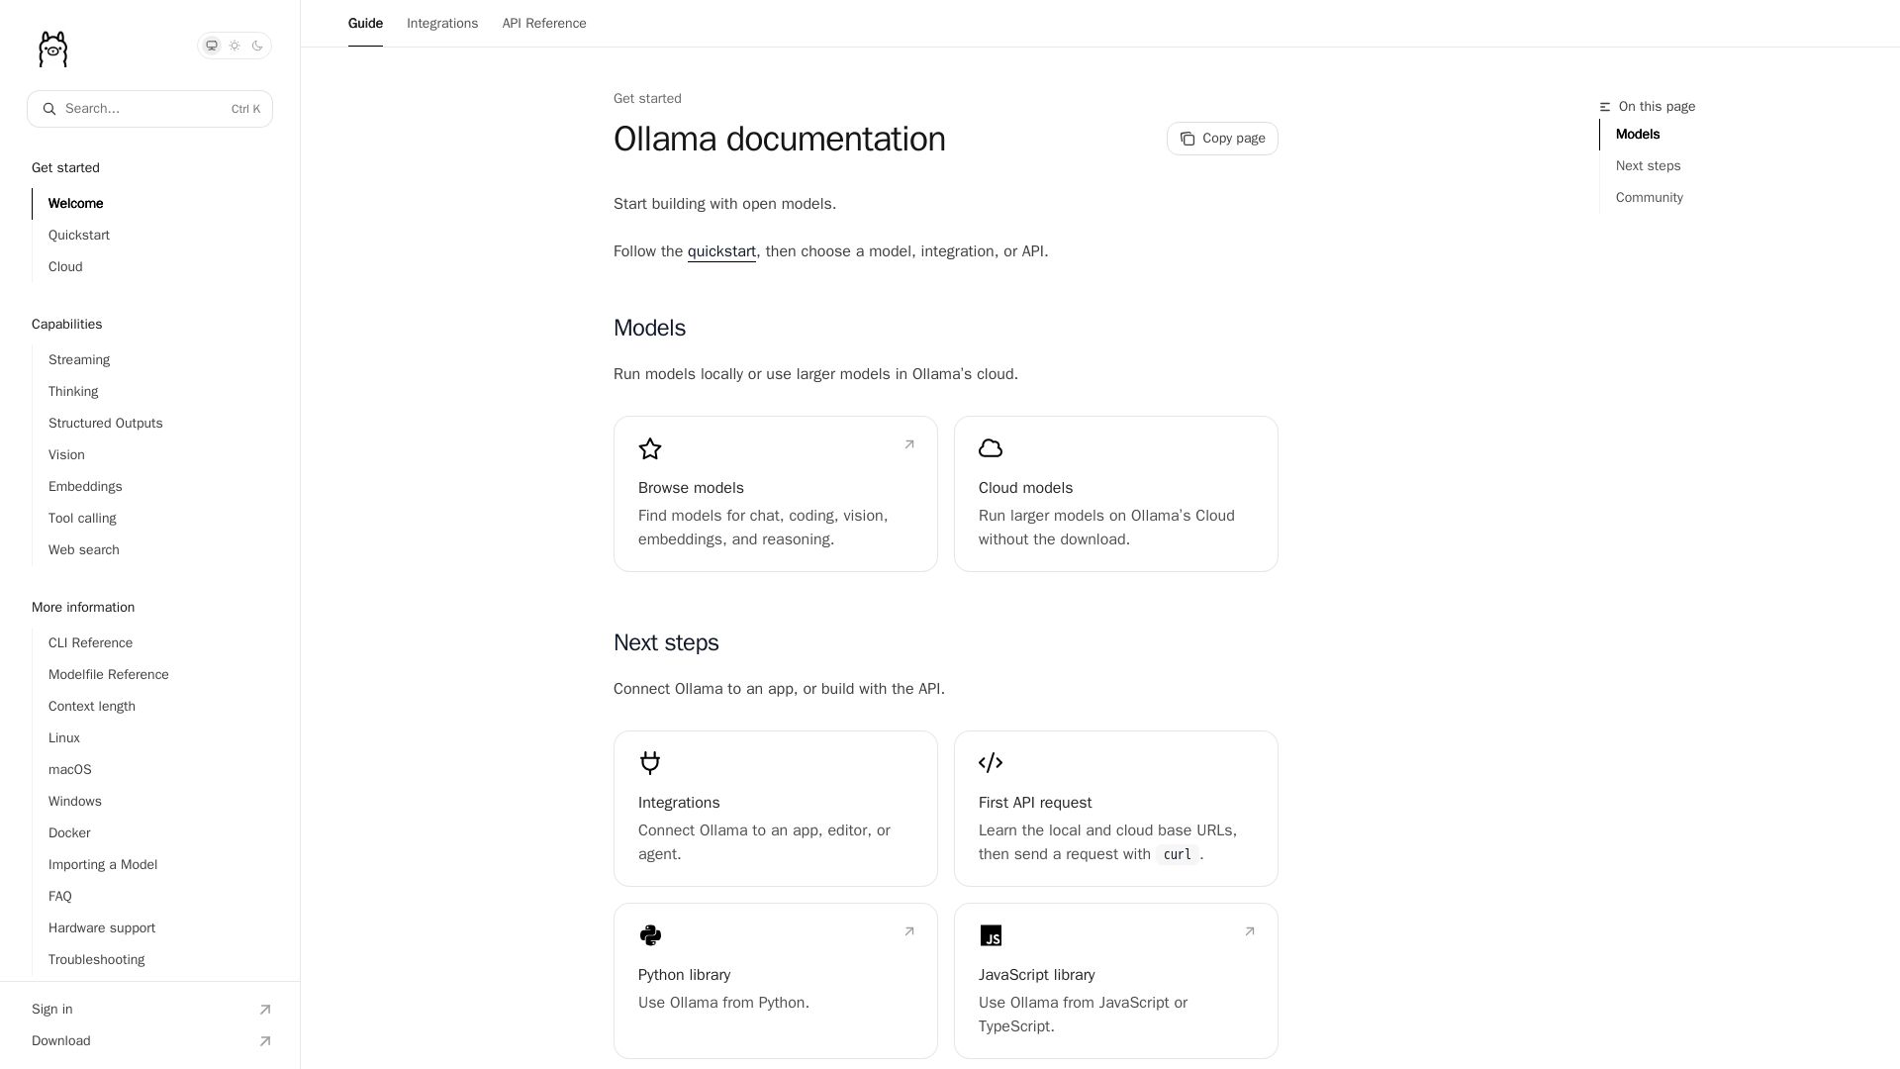Open the Guide tab
The height and width of the screenshot is (1069, 1900).
pyautogui.click(x=365, y=24)
